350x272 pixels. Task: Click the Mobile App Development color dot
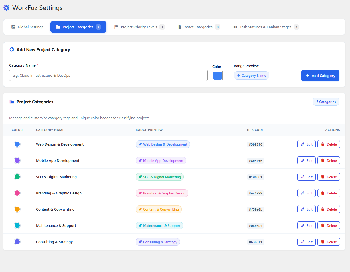pyautogui.click(x=17, y=160)
